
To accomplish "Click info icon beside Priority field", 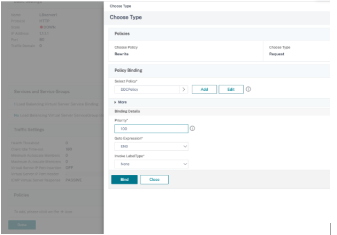I will click(x=192, y=129).
